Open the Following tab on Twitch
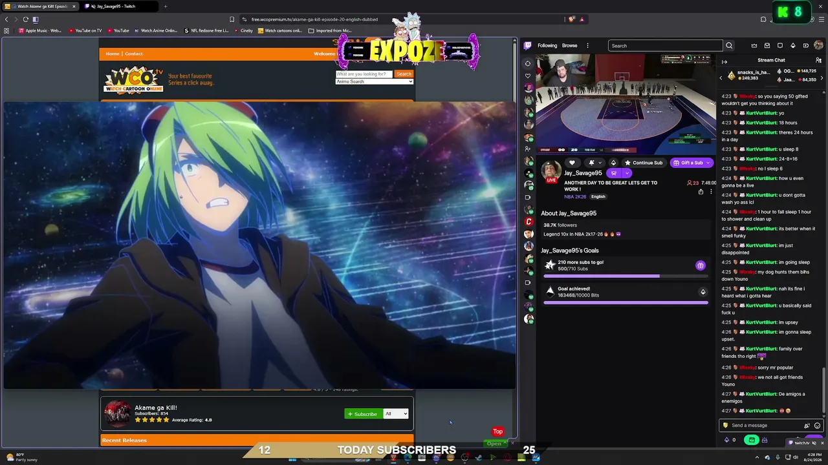 547,46
